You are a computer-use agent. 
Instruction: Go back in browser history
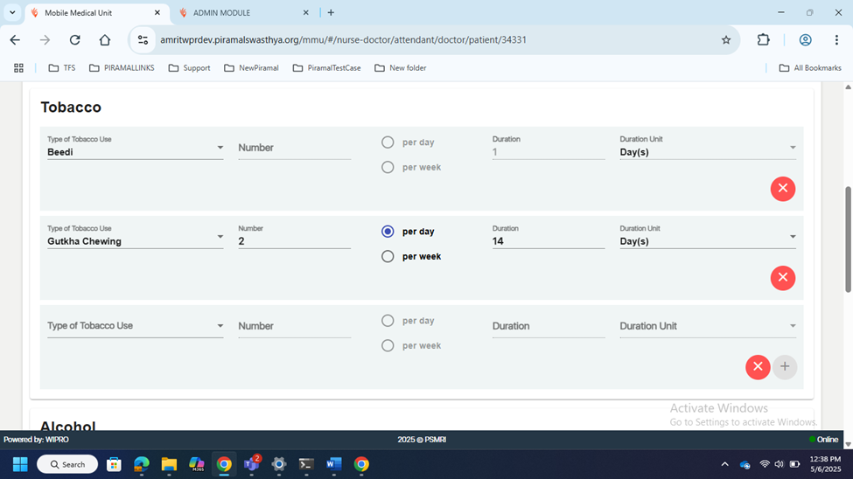[15, 39]
